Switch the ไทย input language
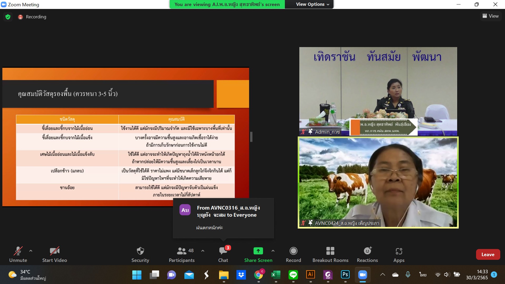 pyautogui.click(x=423, y=275)
